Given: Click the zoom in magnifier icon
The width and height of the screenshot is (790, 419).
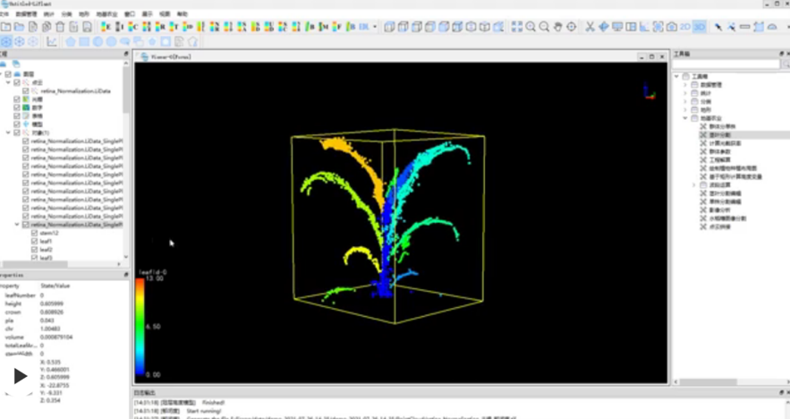Looking at the screenshot, I should click(x=531, y=27).
